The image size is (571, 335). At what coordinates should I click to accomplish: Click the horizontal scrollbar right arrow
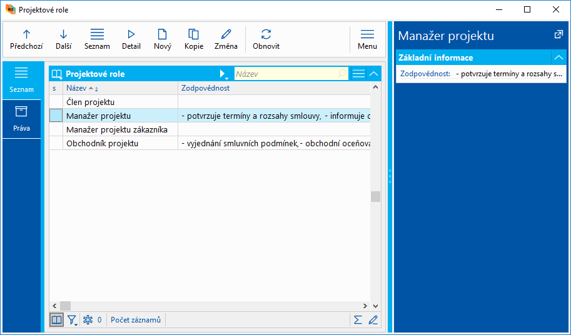[x=365, y=306]
